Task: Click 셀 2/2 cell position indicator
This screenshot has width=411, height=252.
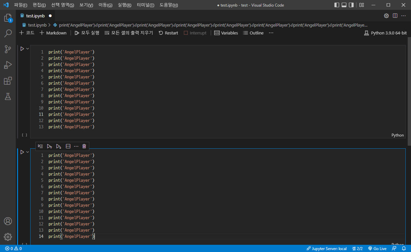Action: pos(357,248)
